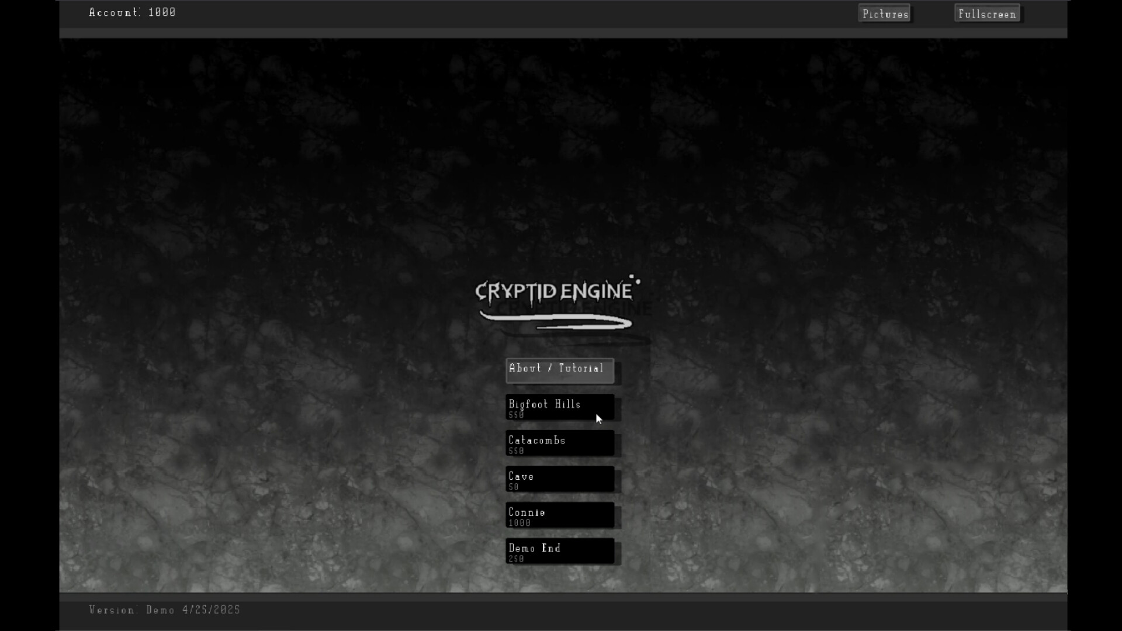The image size is (1122, 631).
Task: Click the scribble underline beneath the logo
Action: pyautogui.click(x=554, y=321)
